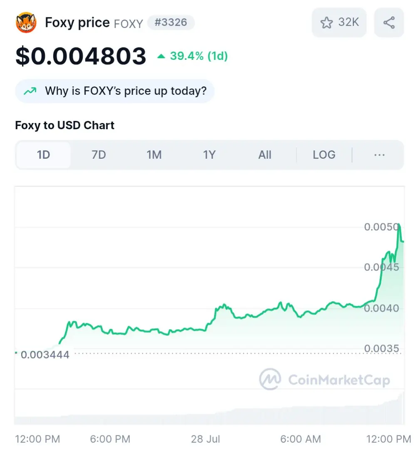Click the chart peak near 0.0050
Viewport: 419px width, 455px height.
399,225
